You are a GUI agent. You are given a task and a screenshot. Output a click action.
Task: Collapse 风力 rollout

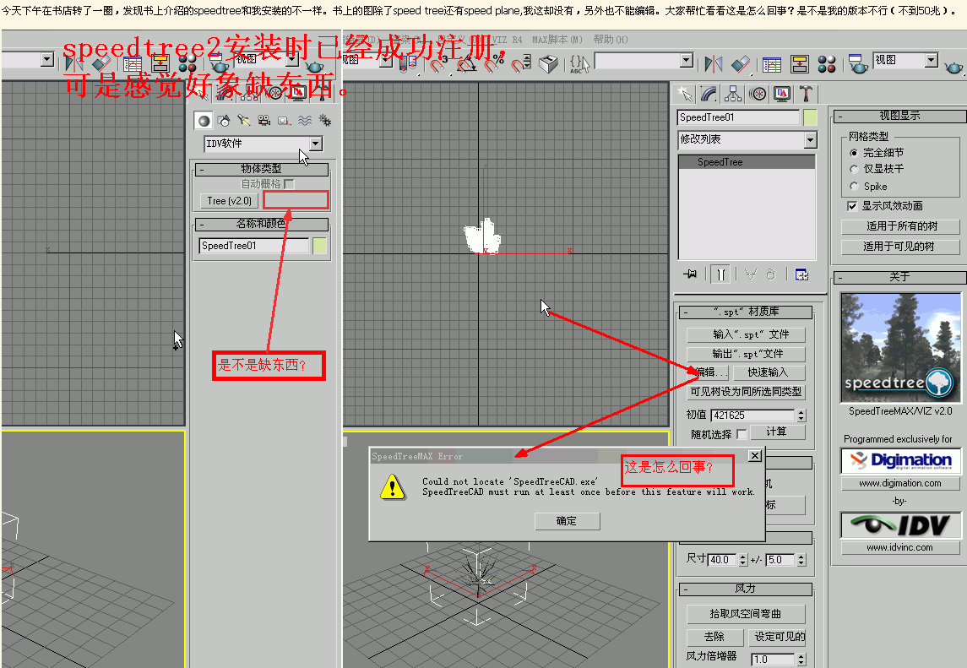tap(746, 589)
